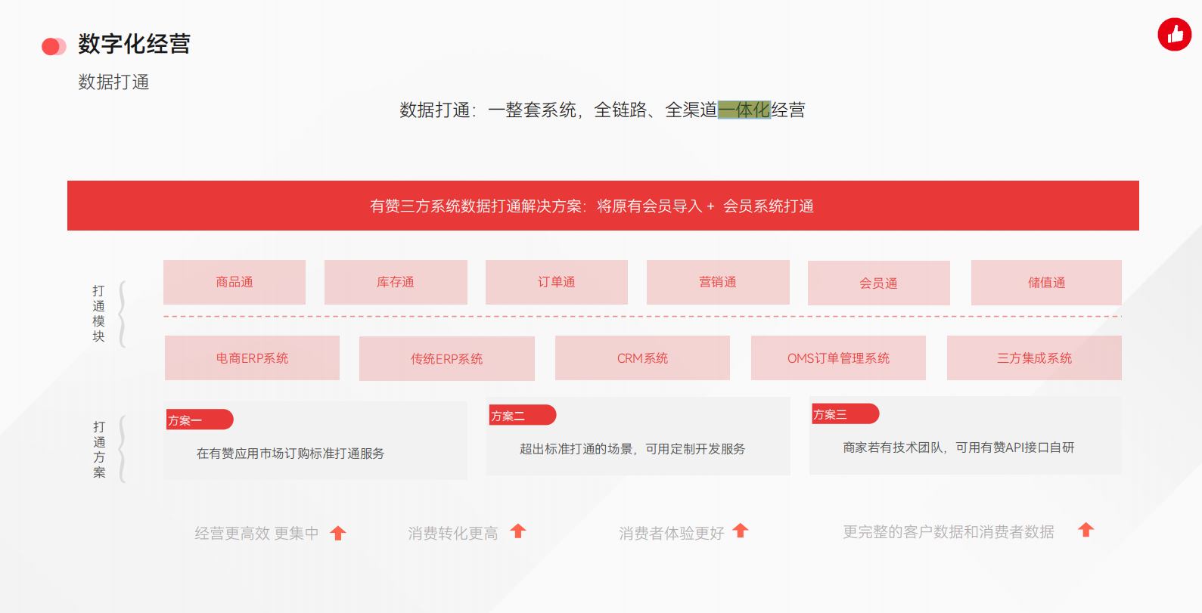This screenshot has height=613, width=1202.
Task: Click the up arrow after 更完整的客户数据和消费者数据
Action: tap(1086, 530)
